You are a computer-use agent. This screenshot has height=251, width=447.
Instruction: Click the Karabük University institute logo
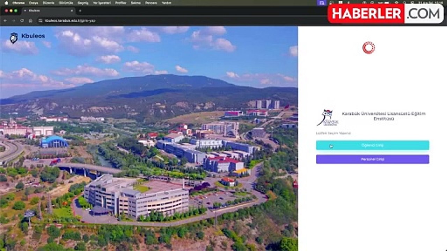tap(328, 117)
